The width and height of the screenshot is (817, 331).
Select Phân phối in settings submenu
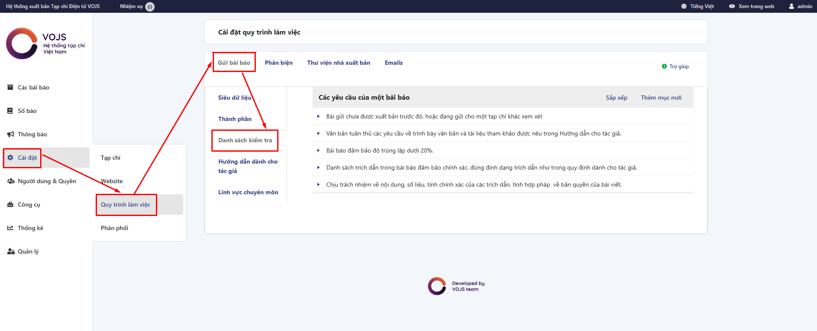click(x=114, y=228)
